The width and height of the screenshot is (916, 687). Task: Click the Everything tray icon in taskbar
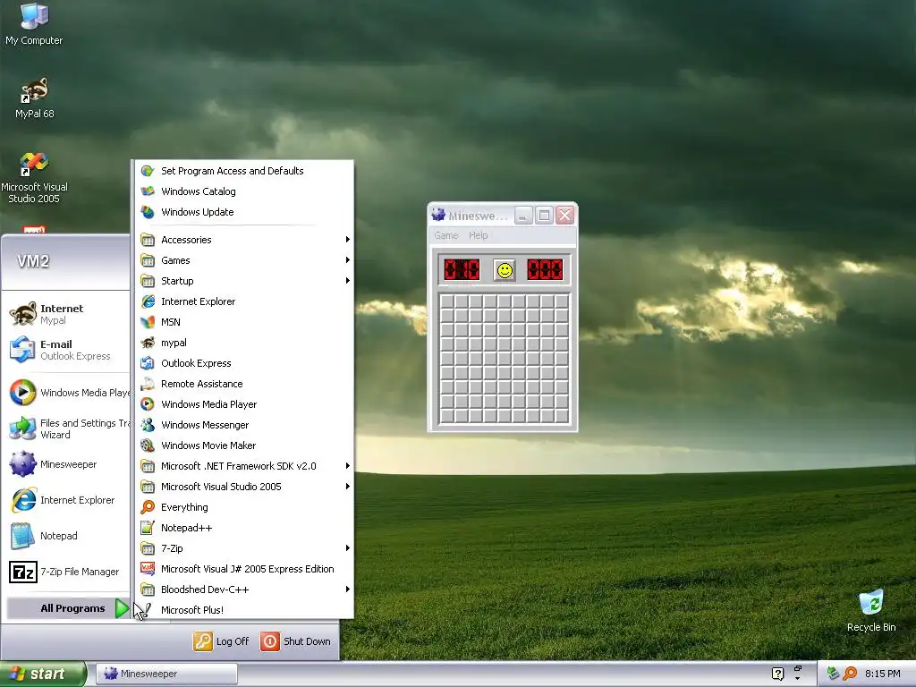[851, 674]
